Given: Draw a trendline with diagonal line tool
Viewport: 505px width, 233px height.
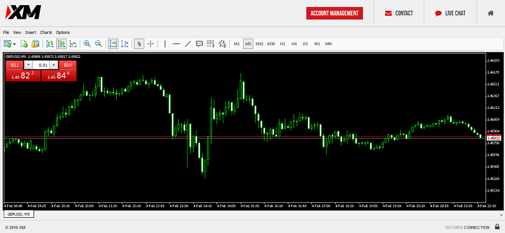Looking at the screenshot, I should click(x=187, y=43).
